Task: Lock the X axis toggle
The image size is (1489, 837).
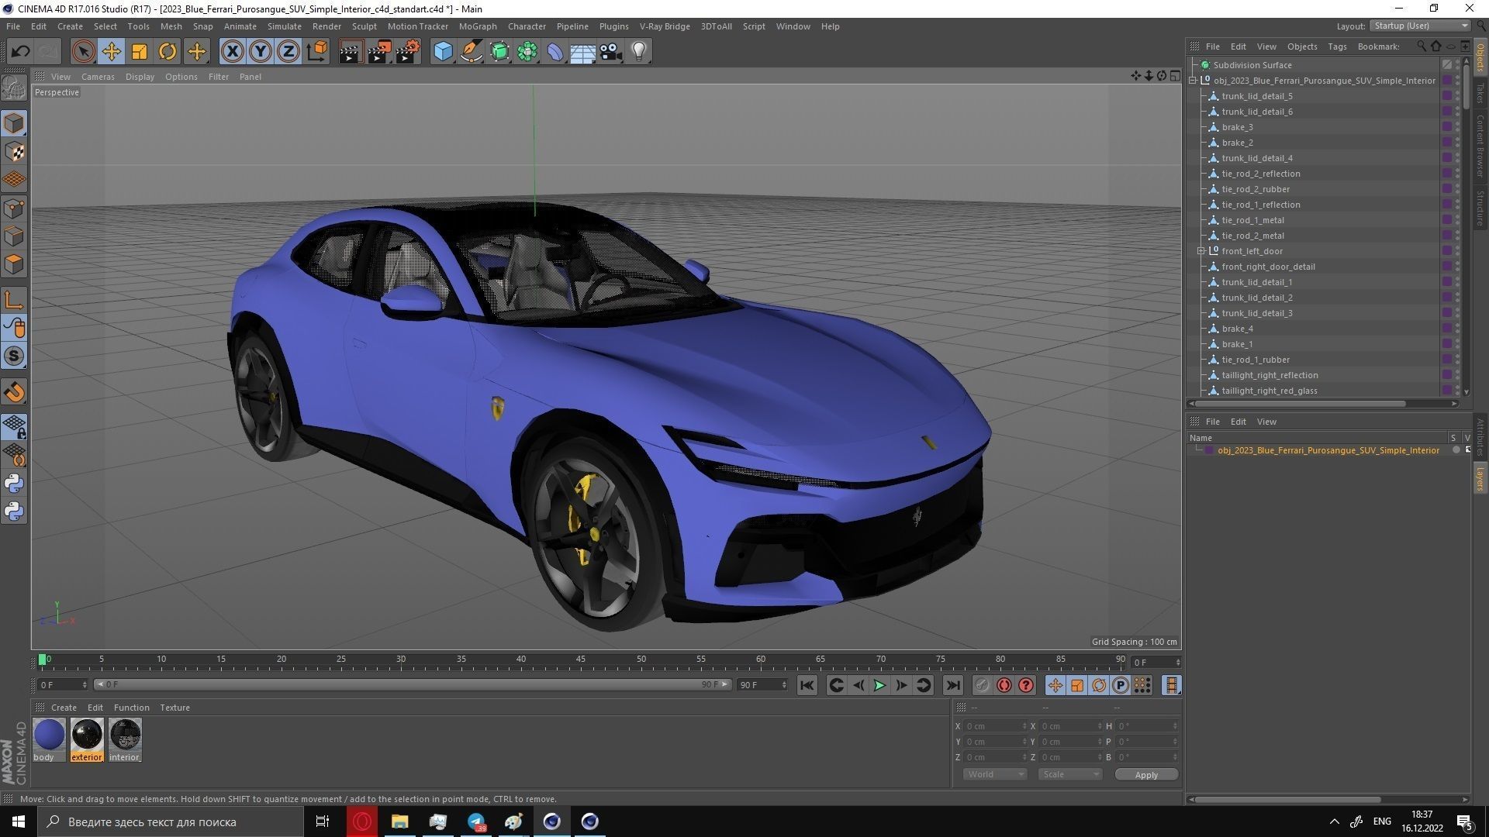Action: coord(233,51)
